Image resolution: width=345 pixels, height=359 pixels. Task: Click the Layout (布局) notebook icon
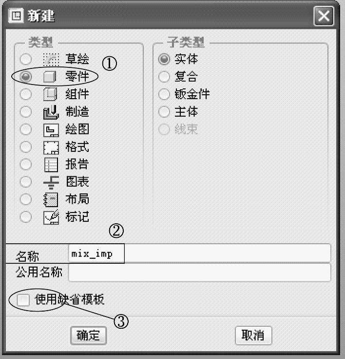click(51, 199)
